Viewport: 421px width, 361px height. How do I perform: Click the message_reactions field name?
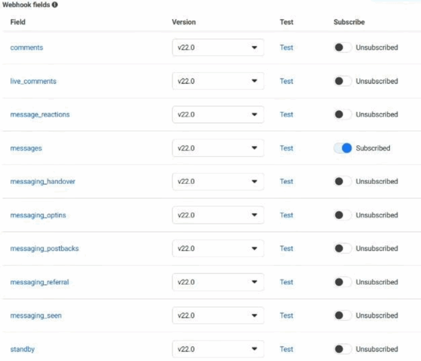(40, 115)
